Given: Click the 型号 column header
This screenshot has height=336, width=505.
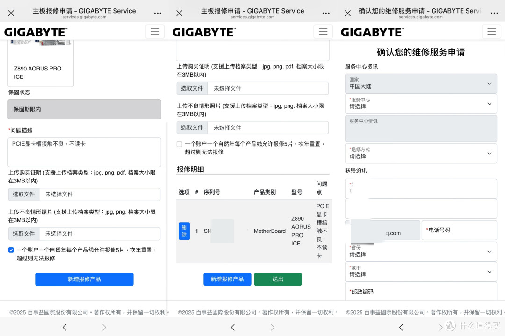Looking at the screenshot, I should point(296,192).
